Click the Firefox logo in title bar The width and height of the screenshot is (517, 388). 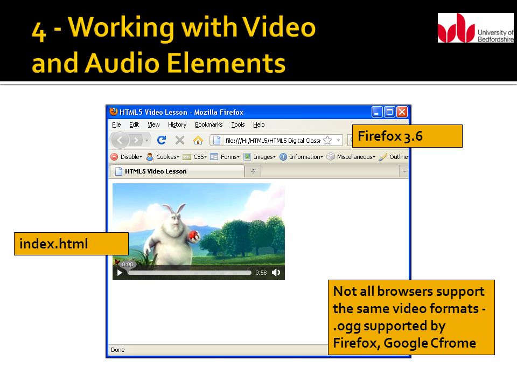point(114,112)
